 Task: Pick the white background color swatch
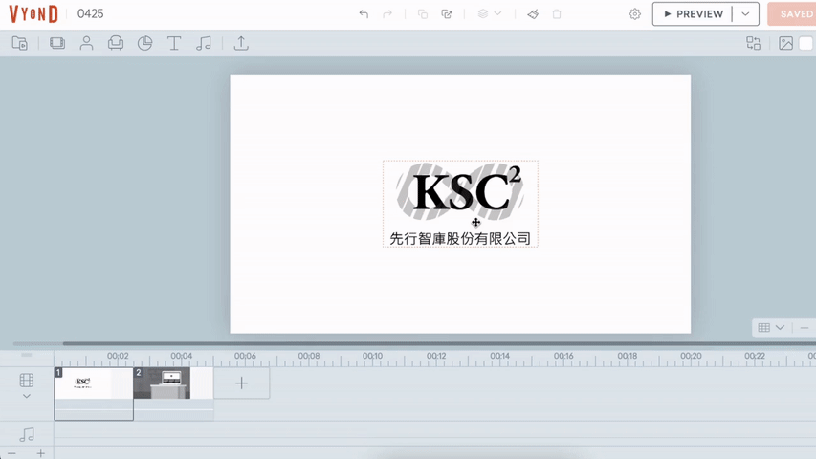point(805,43)
